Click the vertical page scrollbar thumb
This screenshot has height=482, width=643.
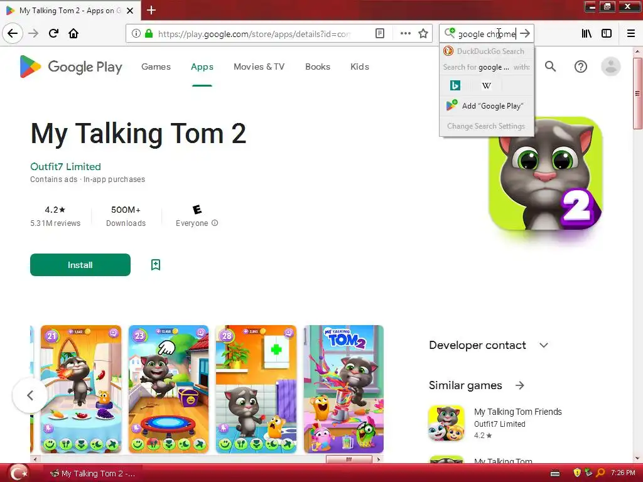tap(637, 94)
